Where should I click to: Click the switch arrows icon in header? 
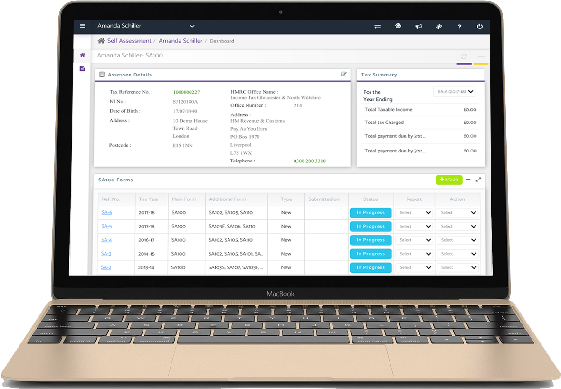pyautogui.click(x=378, y=27)
